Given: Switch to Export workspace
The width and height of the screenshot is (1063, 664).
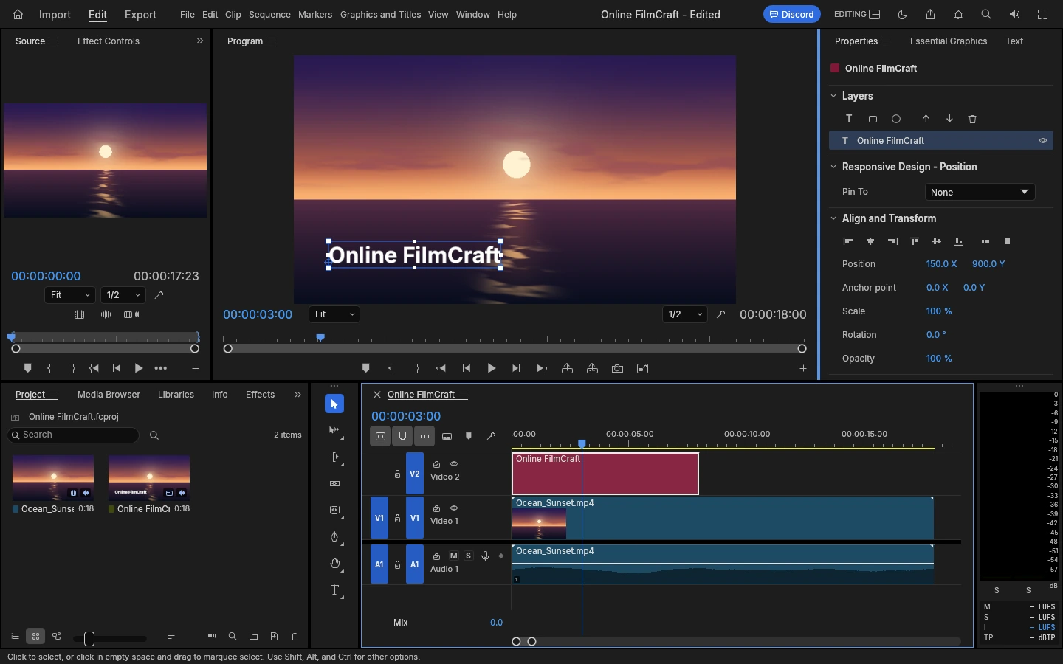Looking at the screenshot, I should (x=140, y=15).
